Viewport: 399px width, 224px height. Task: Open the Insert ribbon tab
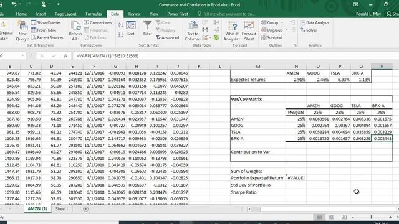(x=41, y=14)
